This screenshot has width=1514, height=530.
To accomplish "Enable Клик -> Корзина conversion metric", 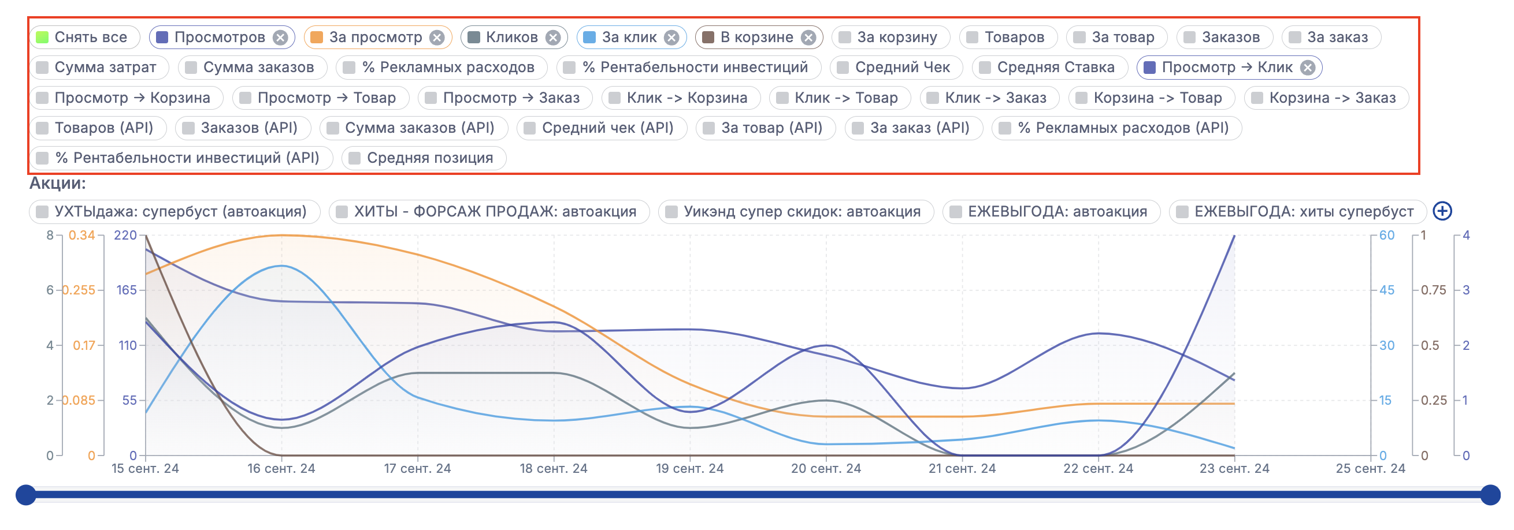I will coord(681,98).
